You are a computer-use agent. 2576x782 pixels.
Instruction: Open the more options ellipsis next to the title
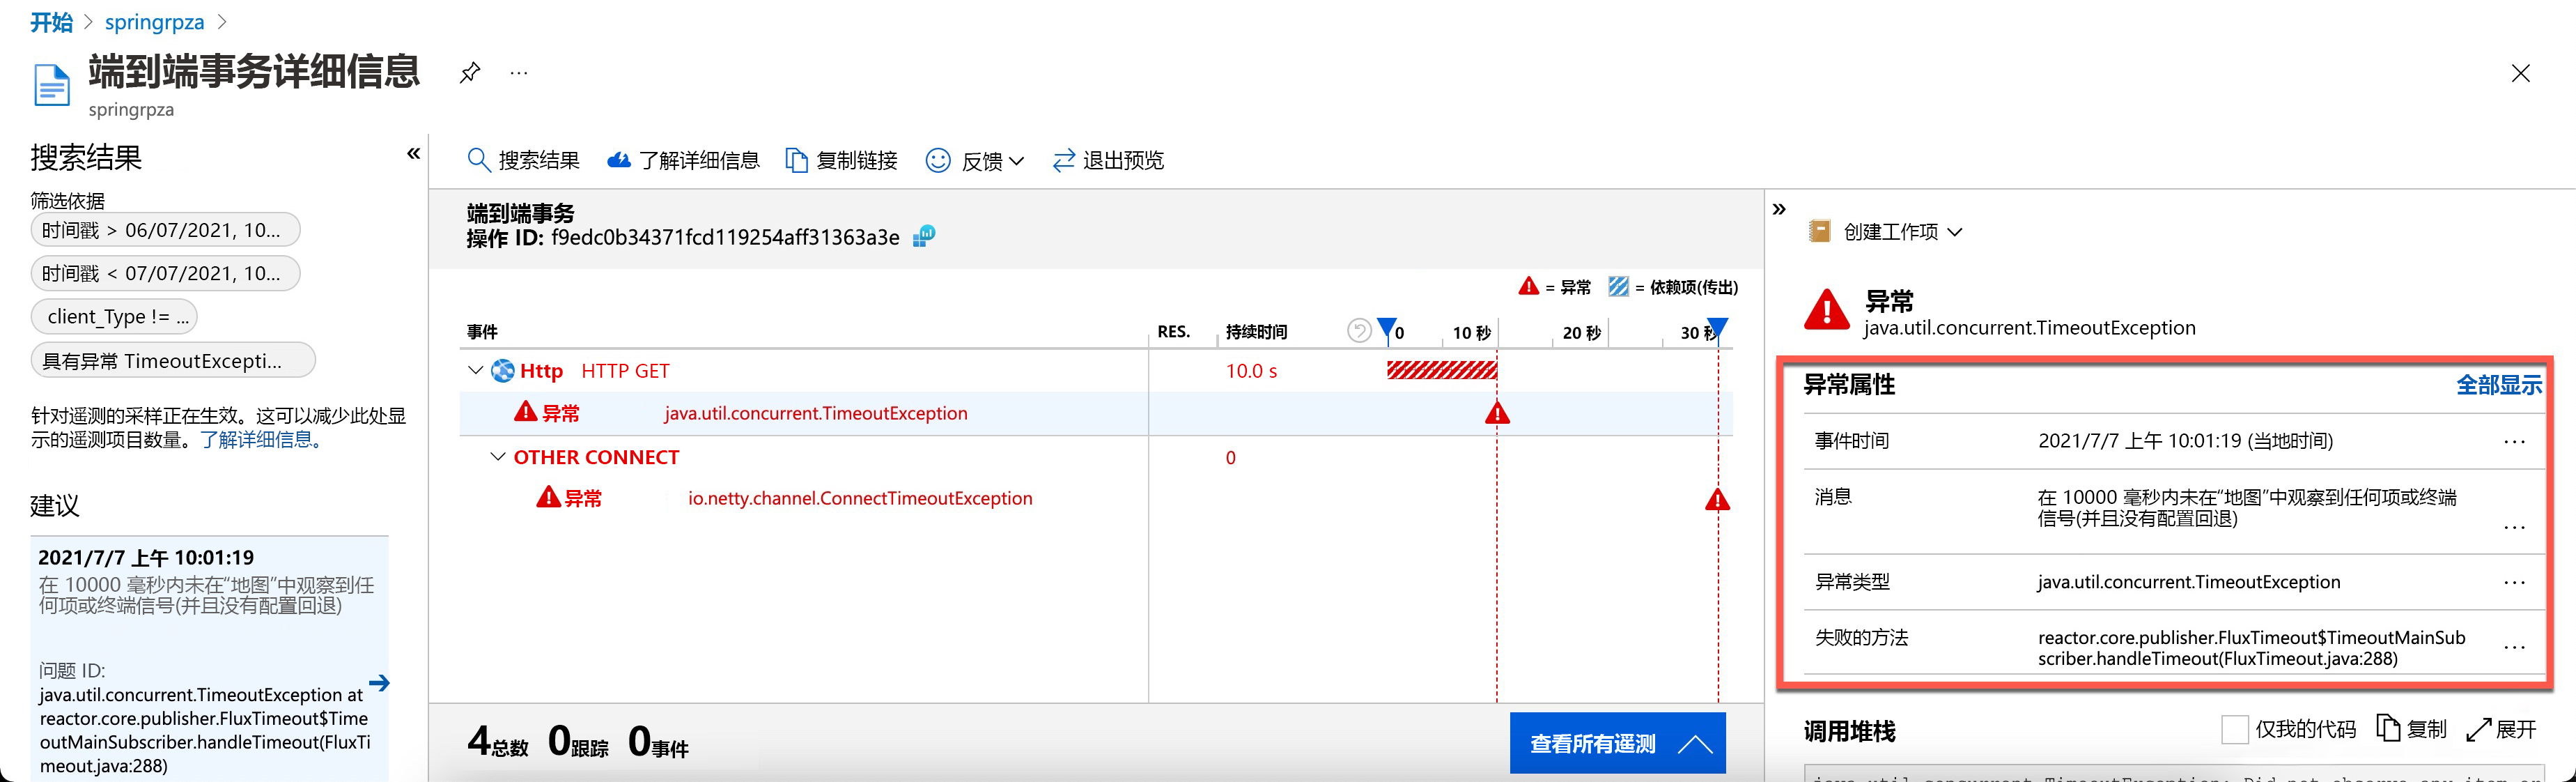click(x=518, y=72)
